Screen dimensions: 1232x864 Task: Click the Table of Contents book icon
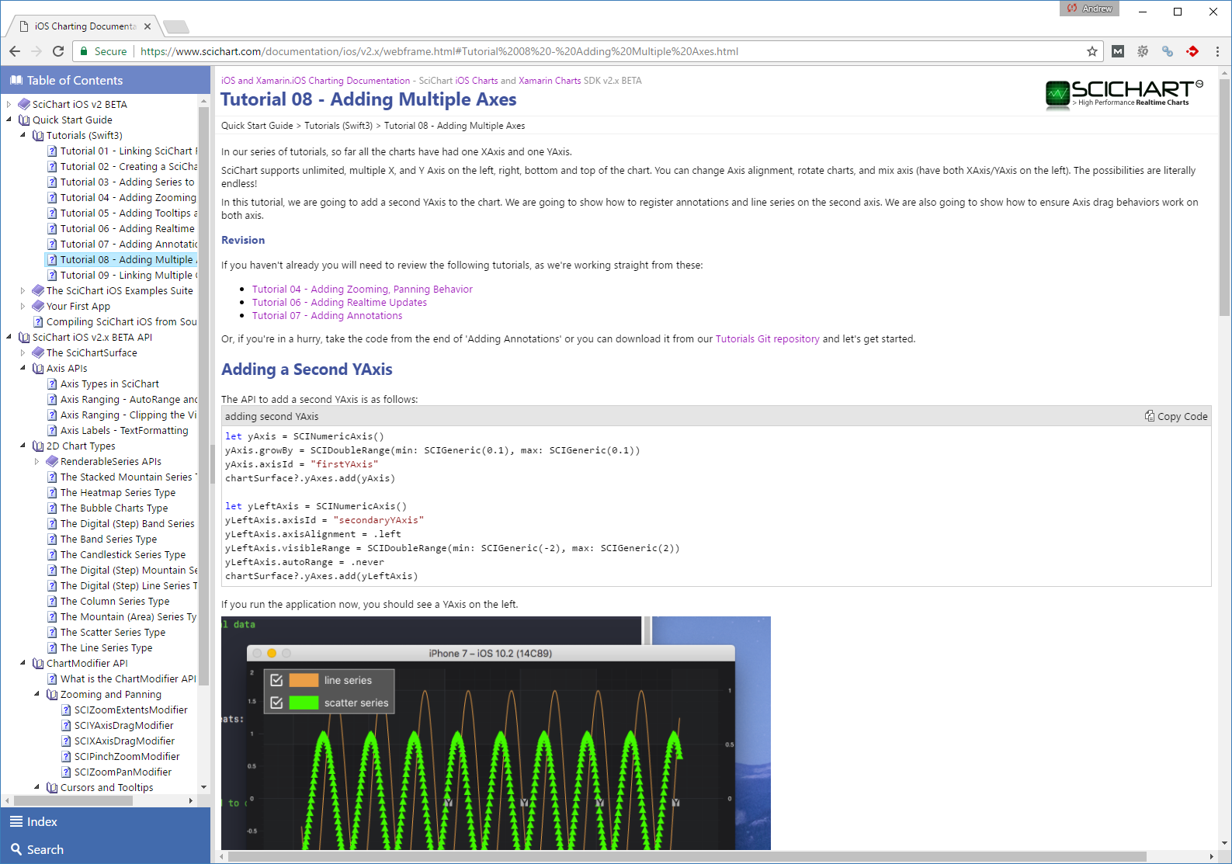pos(16,80)
